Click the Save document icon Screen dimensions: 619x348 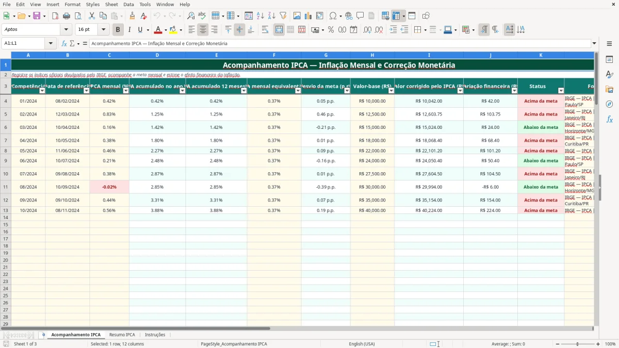(37, 16)
